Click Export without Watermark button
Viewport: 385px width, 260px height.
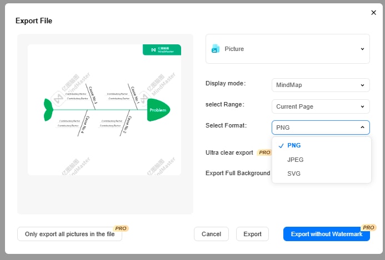tap(326, 234)
